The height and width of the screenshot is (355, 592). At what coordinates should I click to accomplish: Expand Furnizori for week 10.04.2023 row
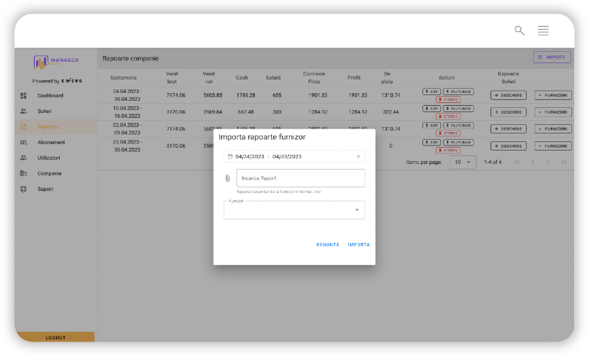pyautogui.click(x=553, y=112)
